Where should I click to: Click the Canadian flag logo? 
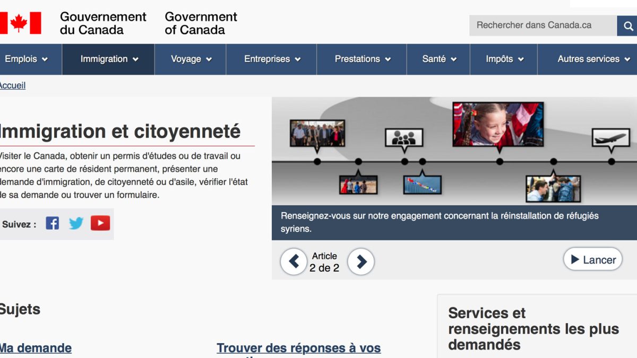pyautogui.click(x=20, y=23)
